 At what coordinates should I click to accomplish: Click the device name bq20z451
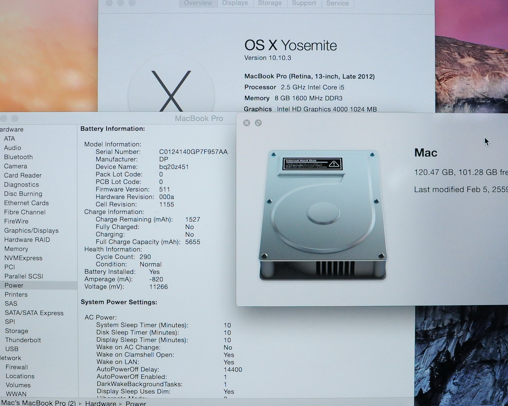tap(174, 167)
